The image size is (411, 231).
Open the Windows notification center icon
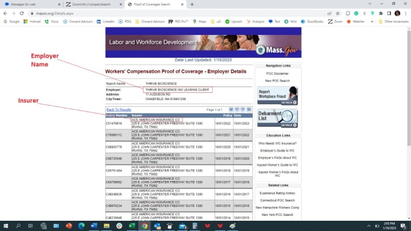[x=404, y=226]
